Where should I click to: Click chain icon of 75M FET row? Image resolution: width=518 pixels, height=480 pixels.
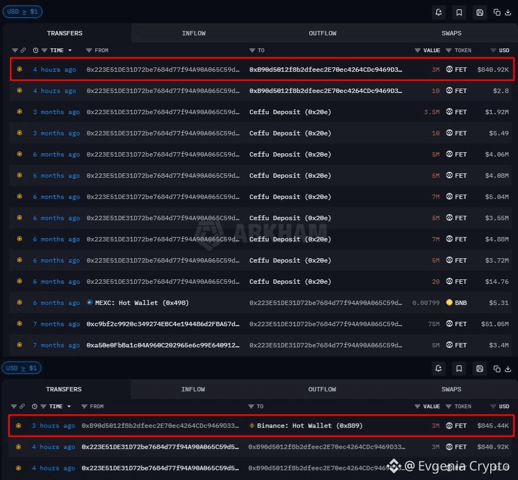(x=20, y=323)
